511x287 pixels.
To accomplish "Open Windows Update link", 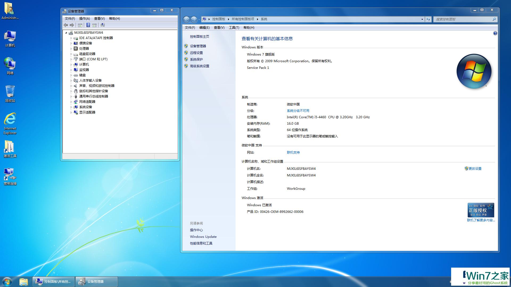I will (x=203, y=237).
